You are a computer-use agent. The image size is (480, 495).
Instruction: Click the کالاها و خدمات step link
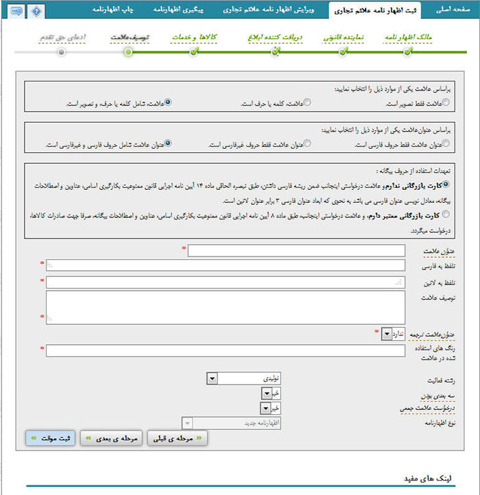(194, 38)
